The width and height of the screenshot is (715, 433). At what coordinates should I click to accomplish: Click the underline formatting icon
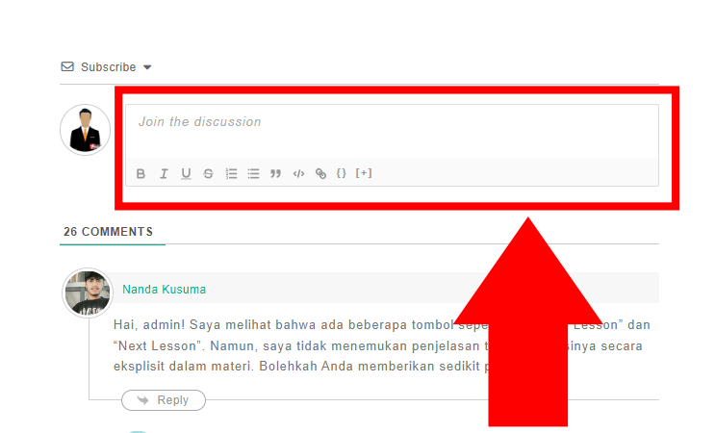[186, 174]
